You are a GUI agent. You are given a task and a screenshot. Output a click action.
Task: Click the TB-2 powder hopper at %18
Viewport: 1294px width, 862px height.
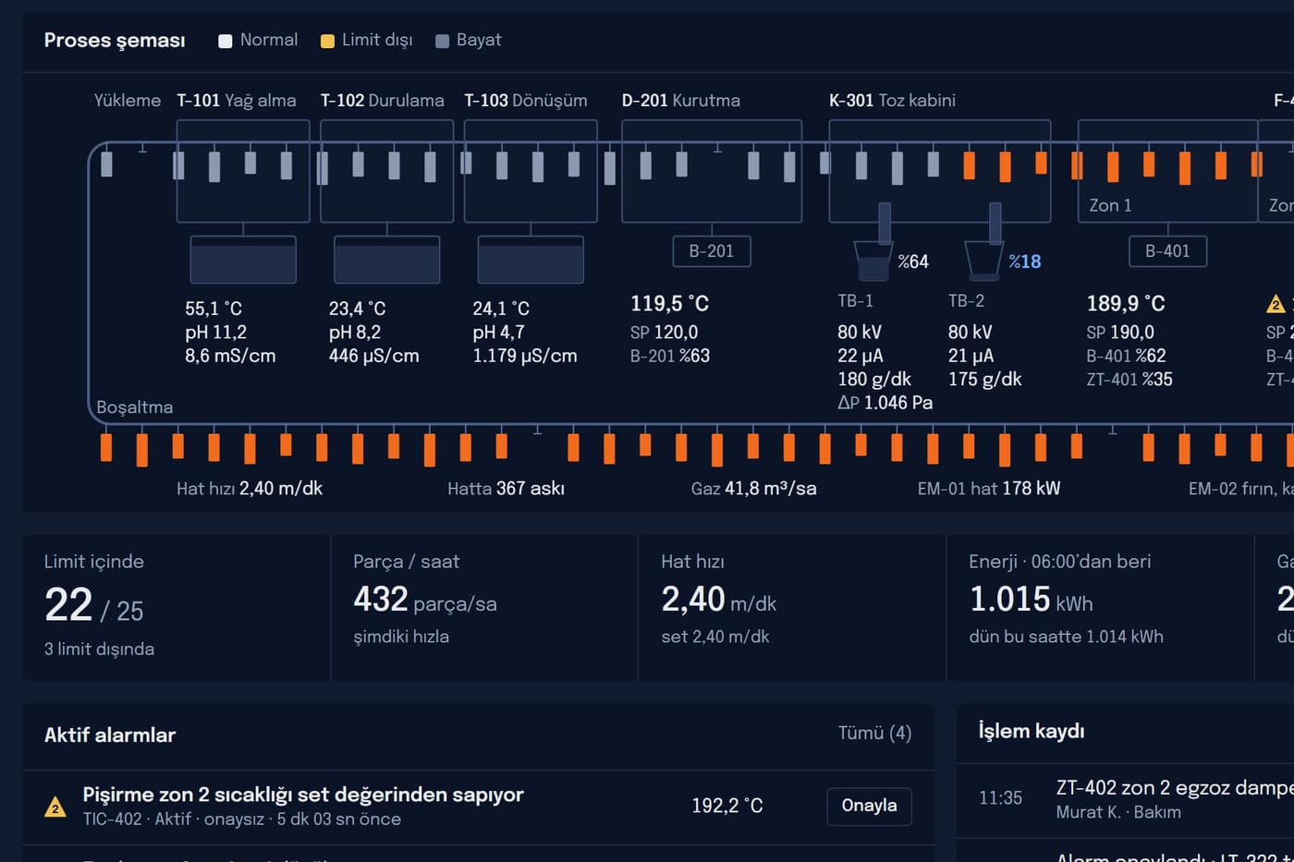[983, 261]
